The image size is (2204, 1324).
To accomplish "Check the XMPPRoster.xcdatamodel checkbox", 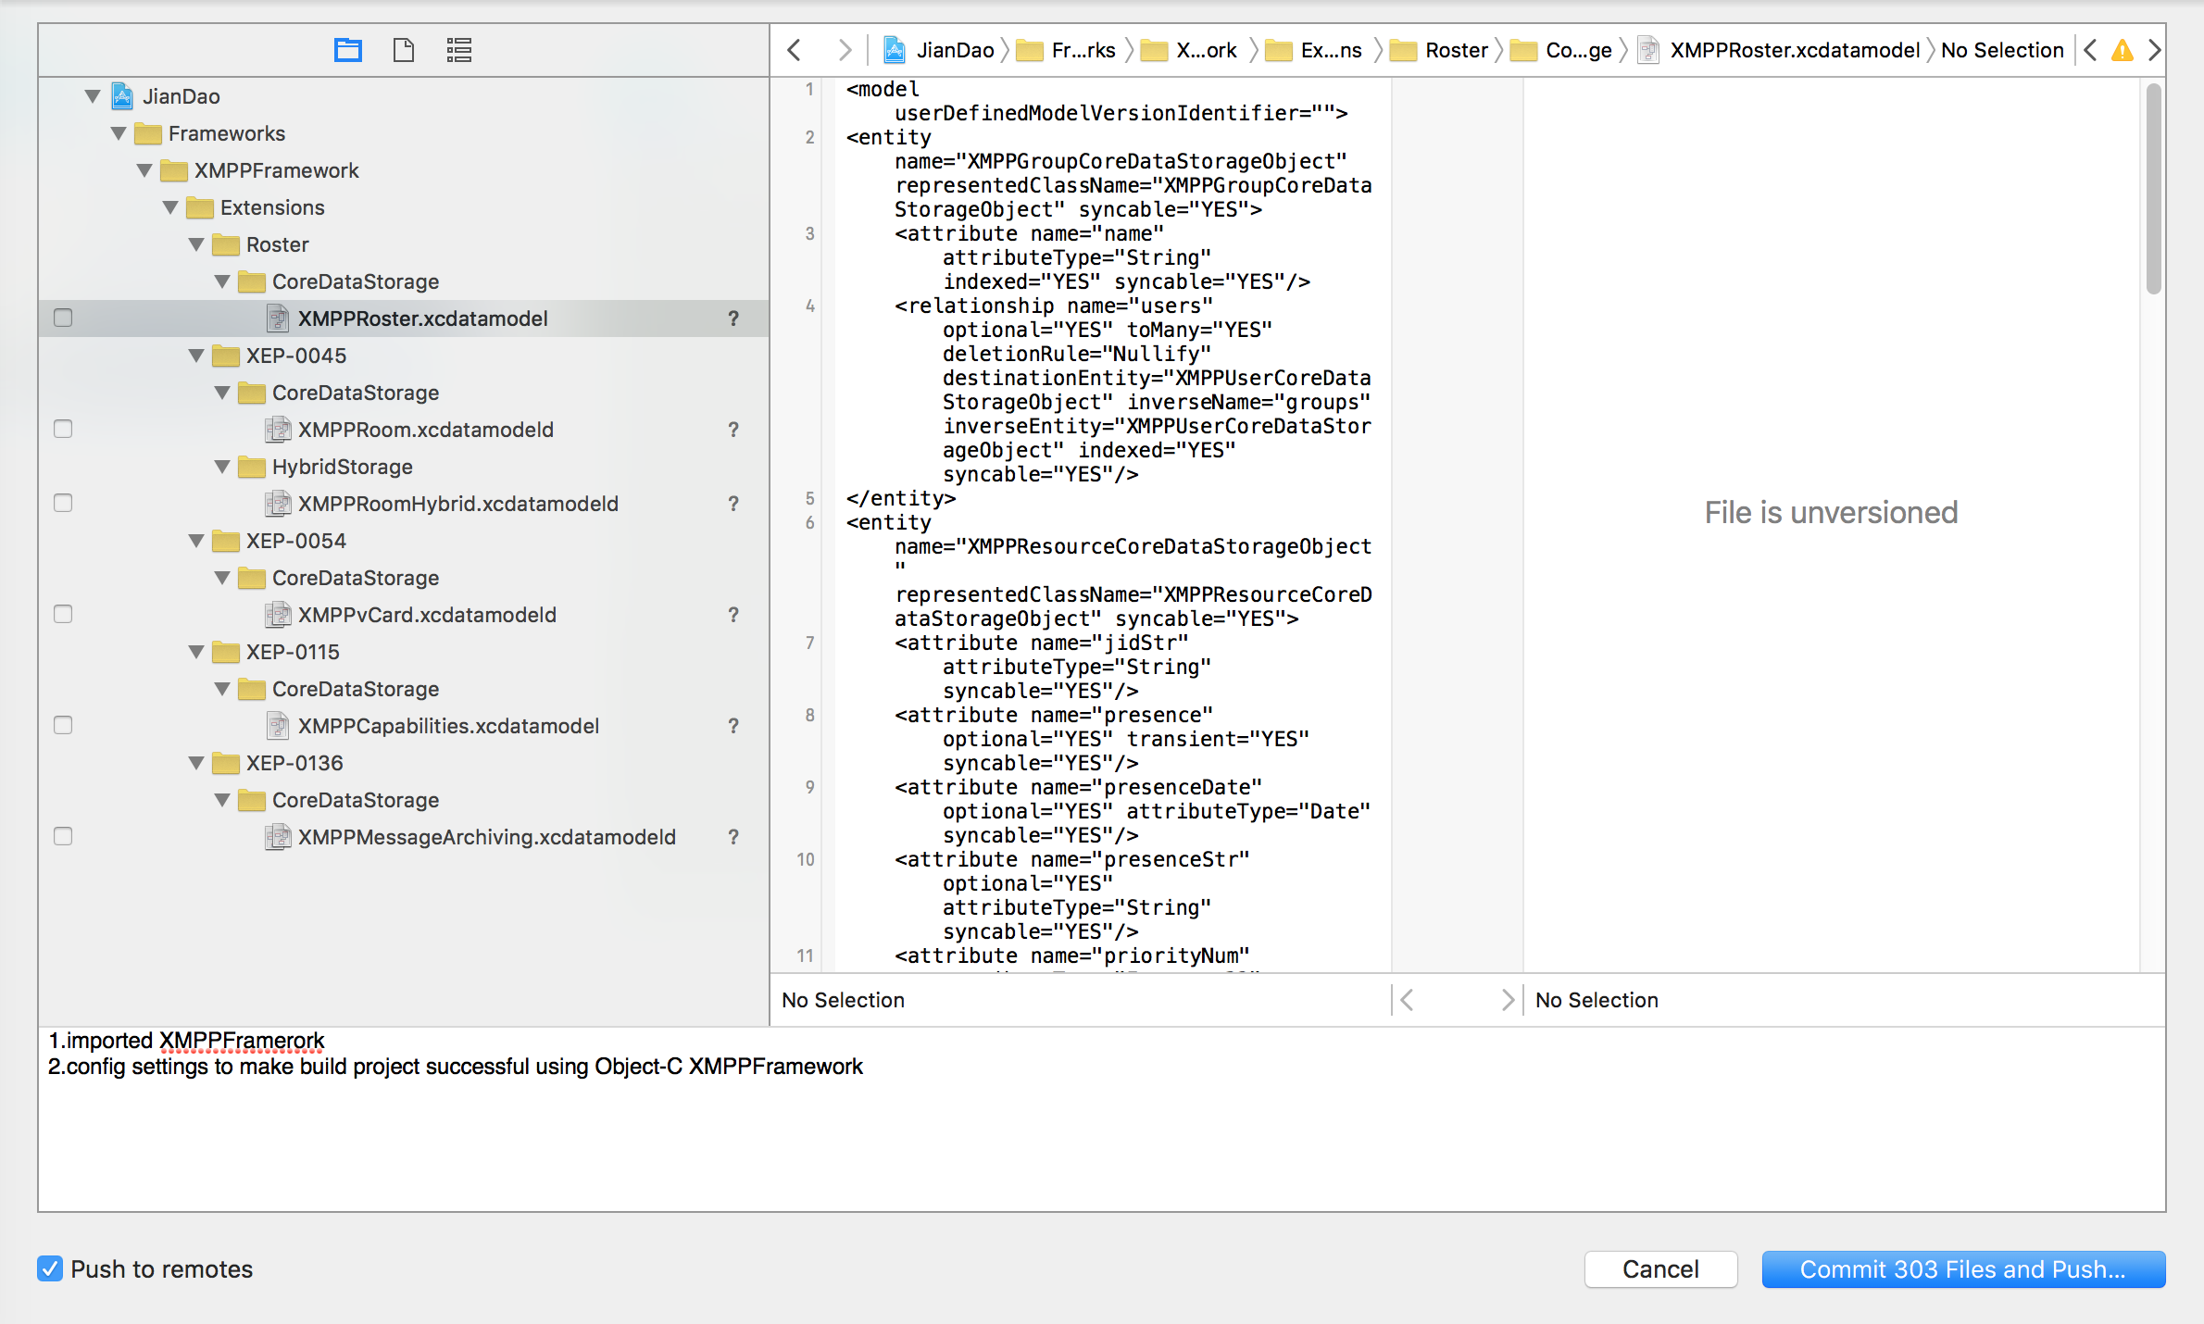I will (x=63, y=319).
